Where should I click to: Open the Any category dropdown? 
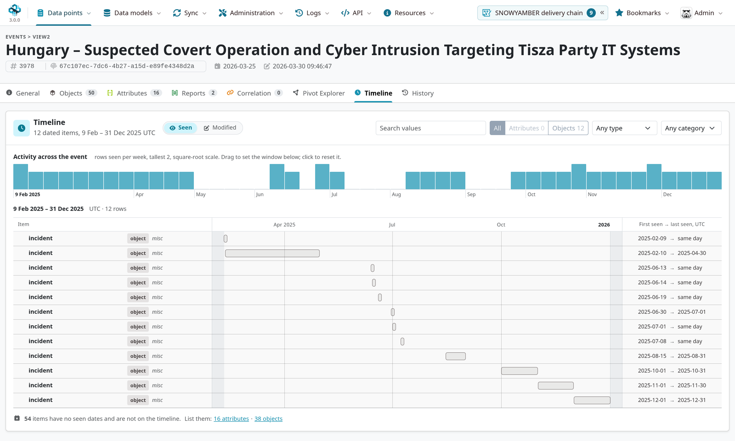coord(690,128)
